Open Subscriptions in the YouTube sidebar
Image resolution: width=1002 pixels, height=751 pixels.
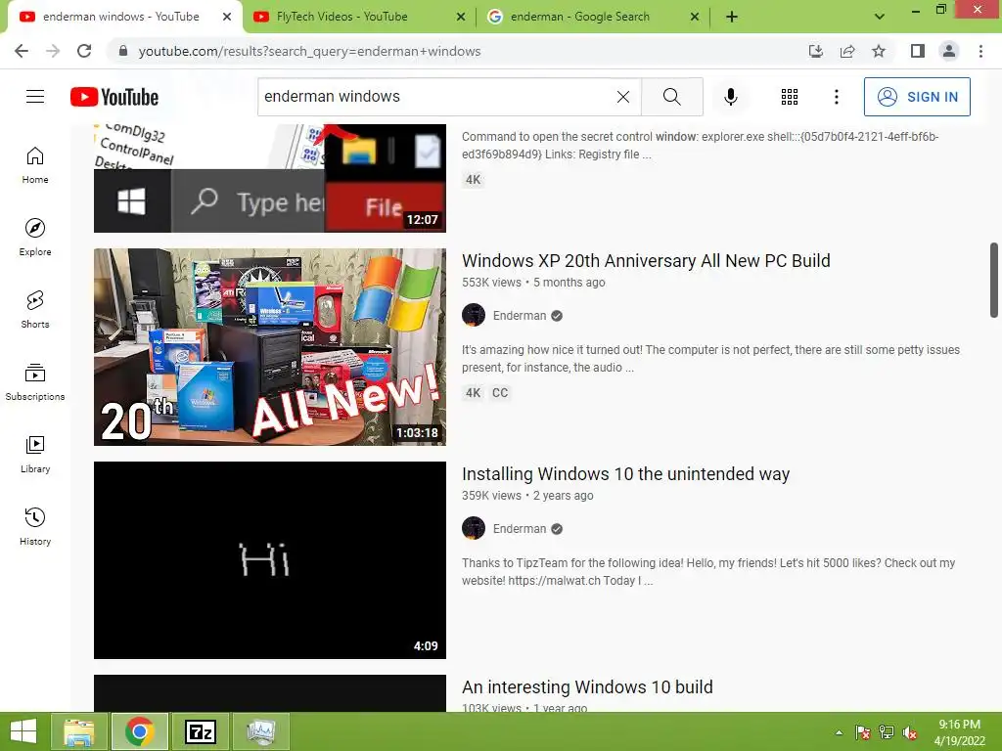(x=35, y=382)
